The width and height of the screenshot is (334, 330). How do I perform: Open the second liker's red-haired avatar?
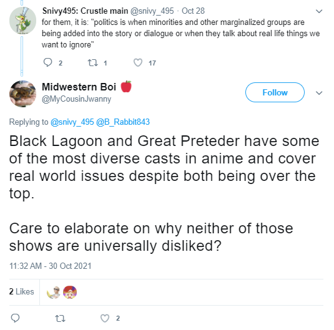70,292
